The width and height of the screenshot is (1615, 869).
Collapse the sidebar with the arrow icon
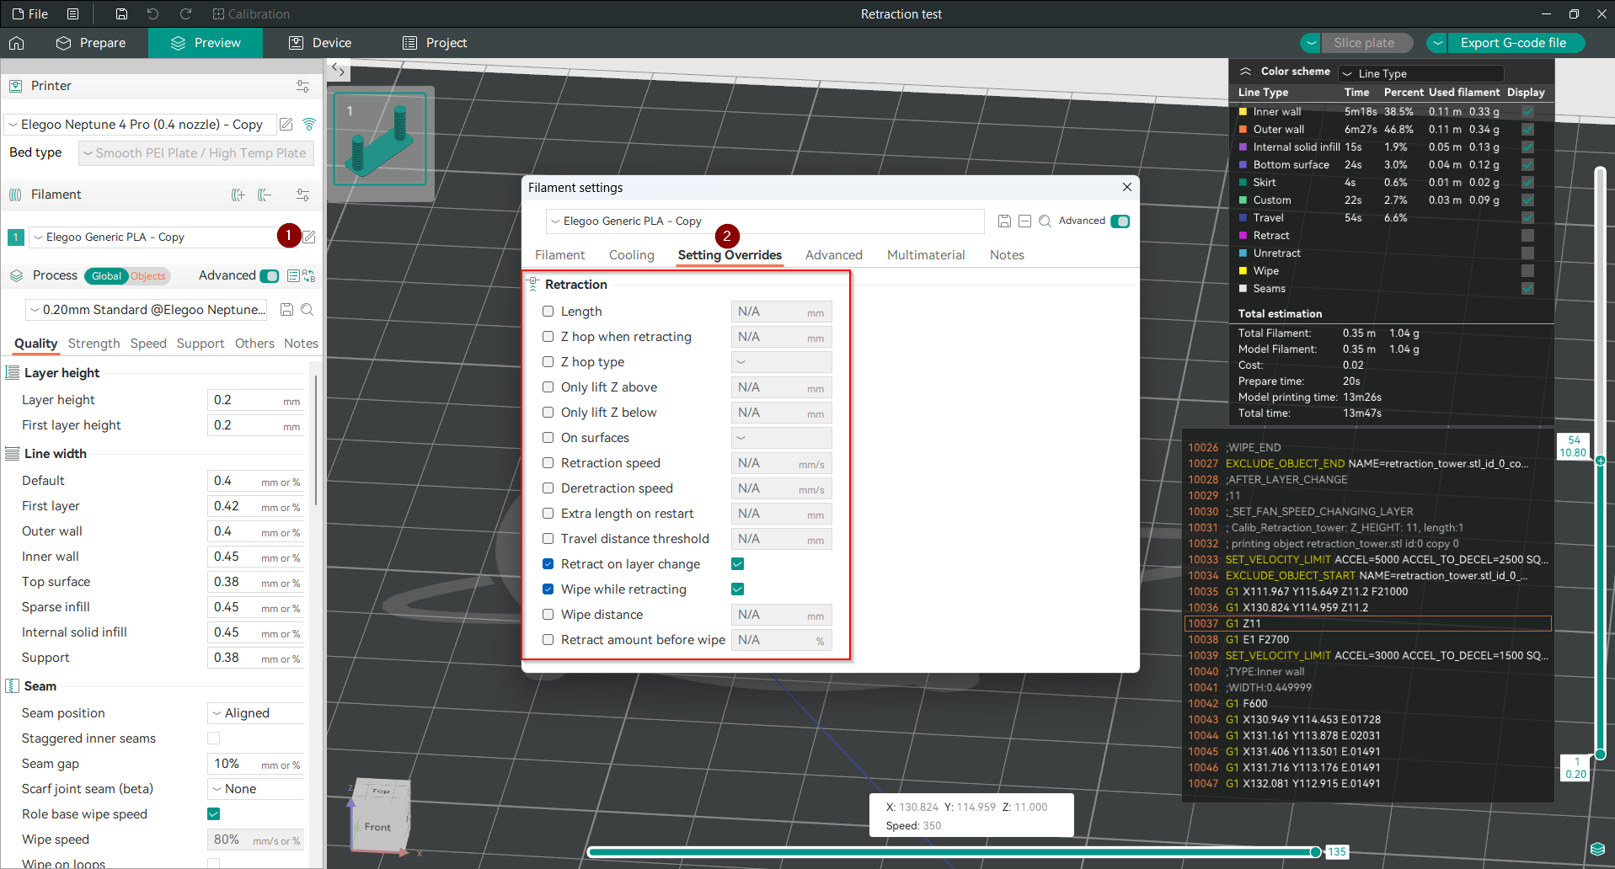(x=338, y=69)
